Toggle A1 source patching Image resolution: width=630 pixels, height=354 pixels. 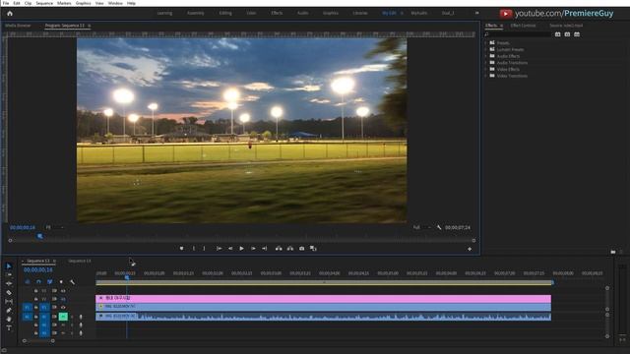coord(27,317)
